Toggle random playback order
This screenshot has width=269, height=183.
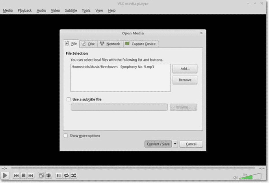click(73, 175)
